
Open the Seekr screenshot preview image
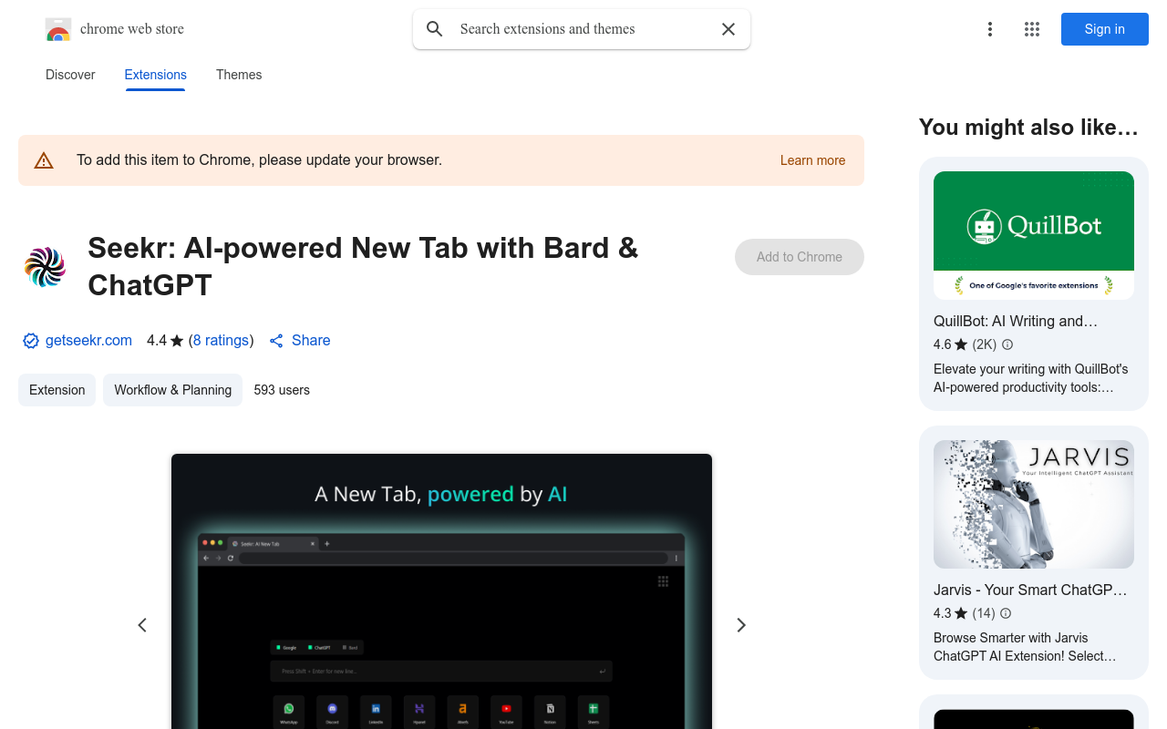441,591
